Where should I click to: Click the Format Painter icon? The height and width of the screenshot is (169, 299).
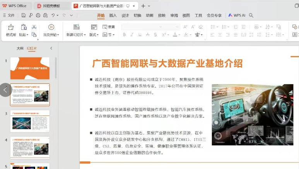11,27
